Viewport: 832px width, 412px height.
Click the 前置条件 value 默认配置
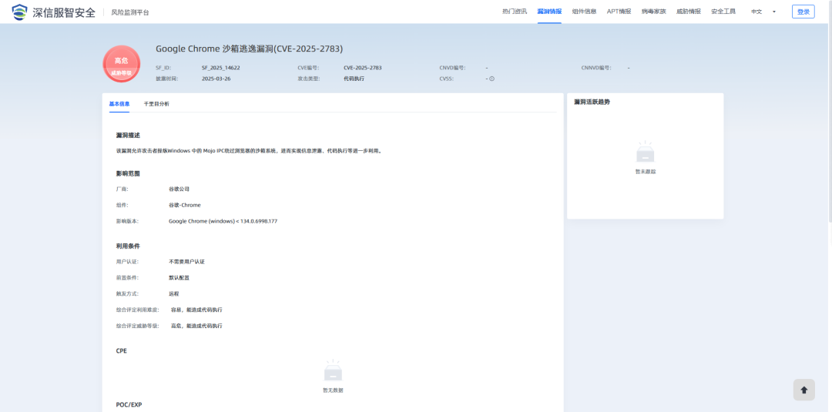coord(179,277)
